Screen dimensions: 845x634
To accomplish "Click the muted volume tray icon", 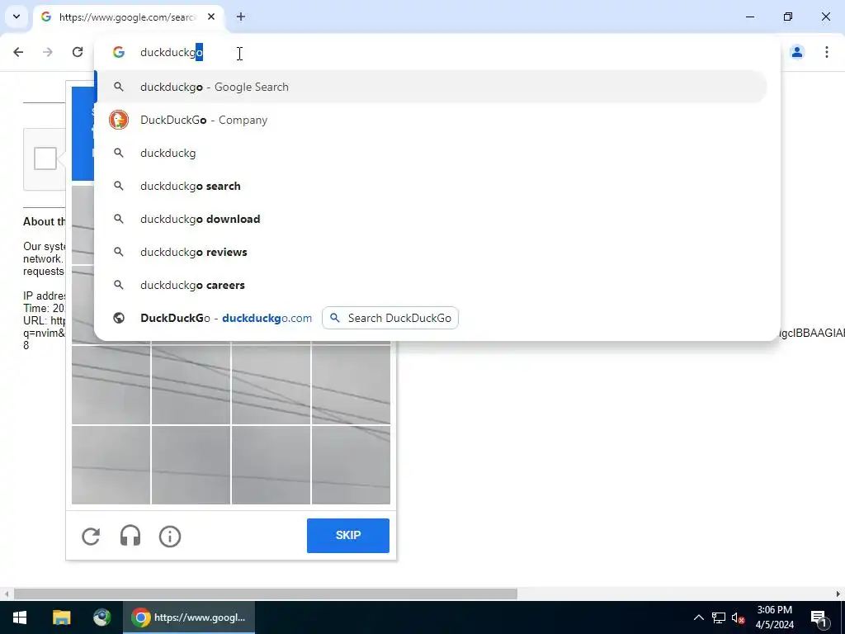I will (739, 617).
